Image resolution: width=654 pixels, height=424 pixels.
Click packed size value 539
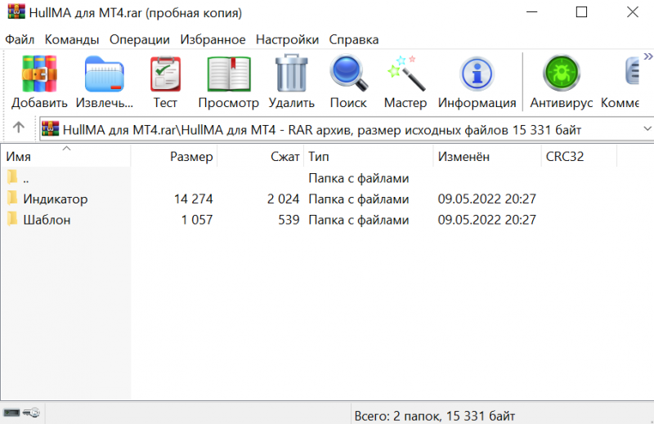tap(289, 220)
